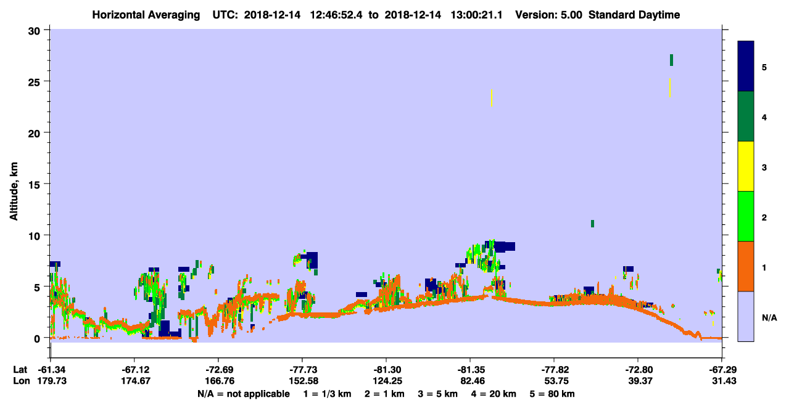Screen dimensions: 802x411
Task: Click the colorbar label 'N/A'
Action: point(769,318)
